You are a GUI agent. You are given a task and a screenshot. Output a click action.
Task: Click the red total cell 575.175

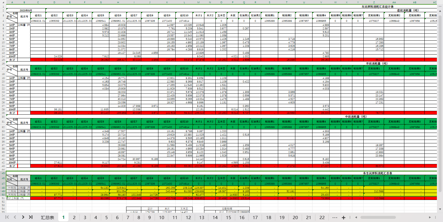coord(118,198)
